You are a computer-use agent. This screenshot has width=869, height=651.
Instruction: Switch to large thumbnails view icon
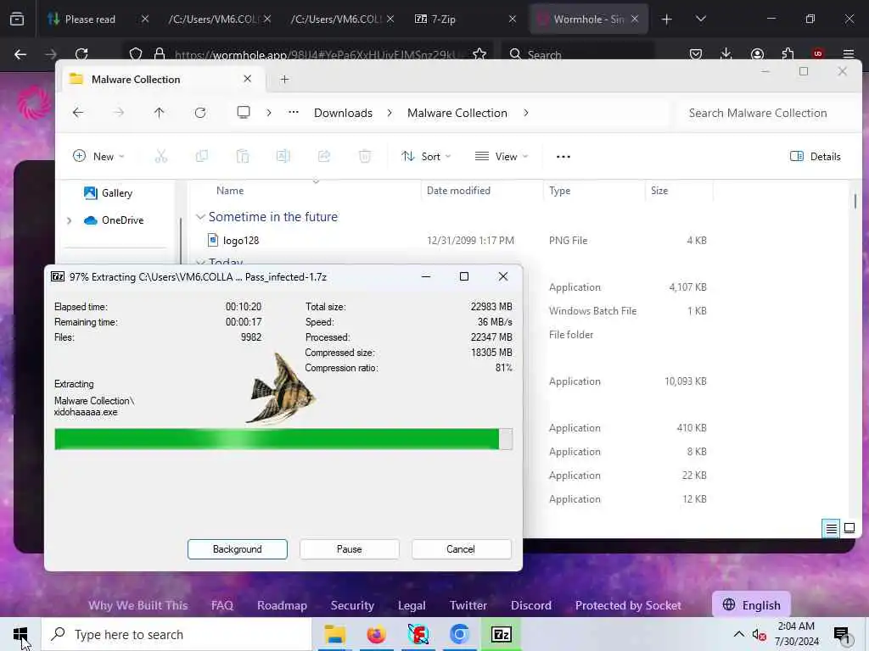(x=849, y=529)
